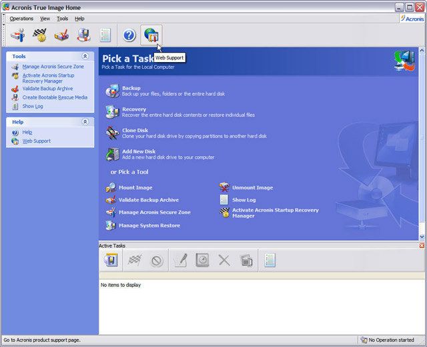Click "No items to display" text

(121, 285)
